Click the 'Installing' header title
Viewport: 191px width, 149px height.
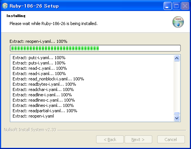pyautogui.click(x=16, y=16)
